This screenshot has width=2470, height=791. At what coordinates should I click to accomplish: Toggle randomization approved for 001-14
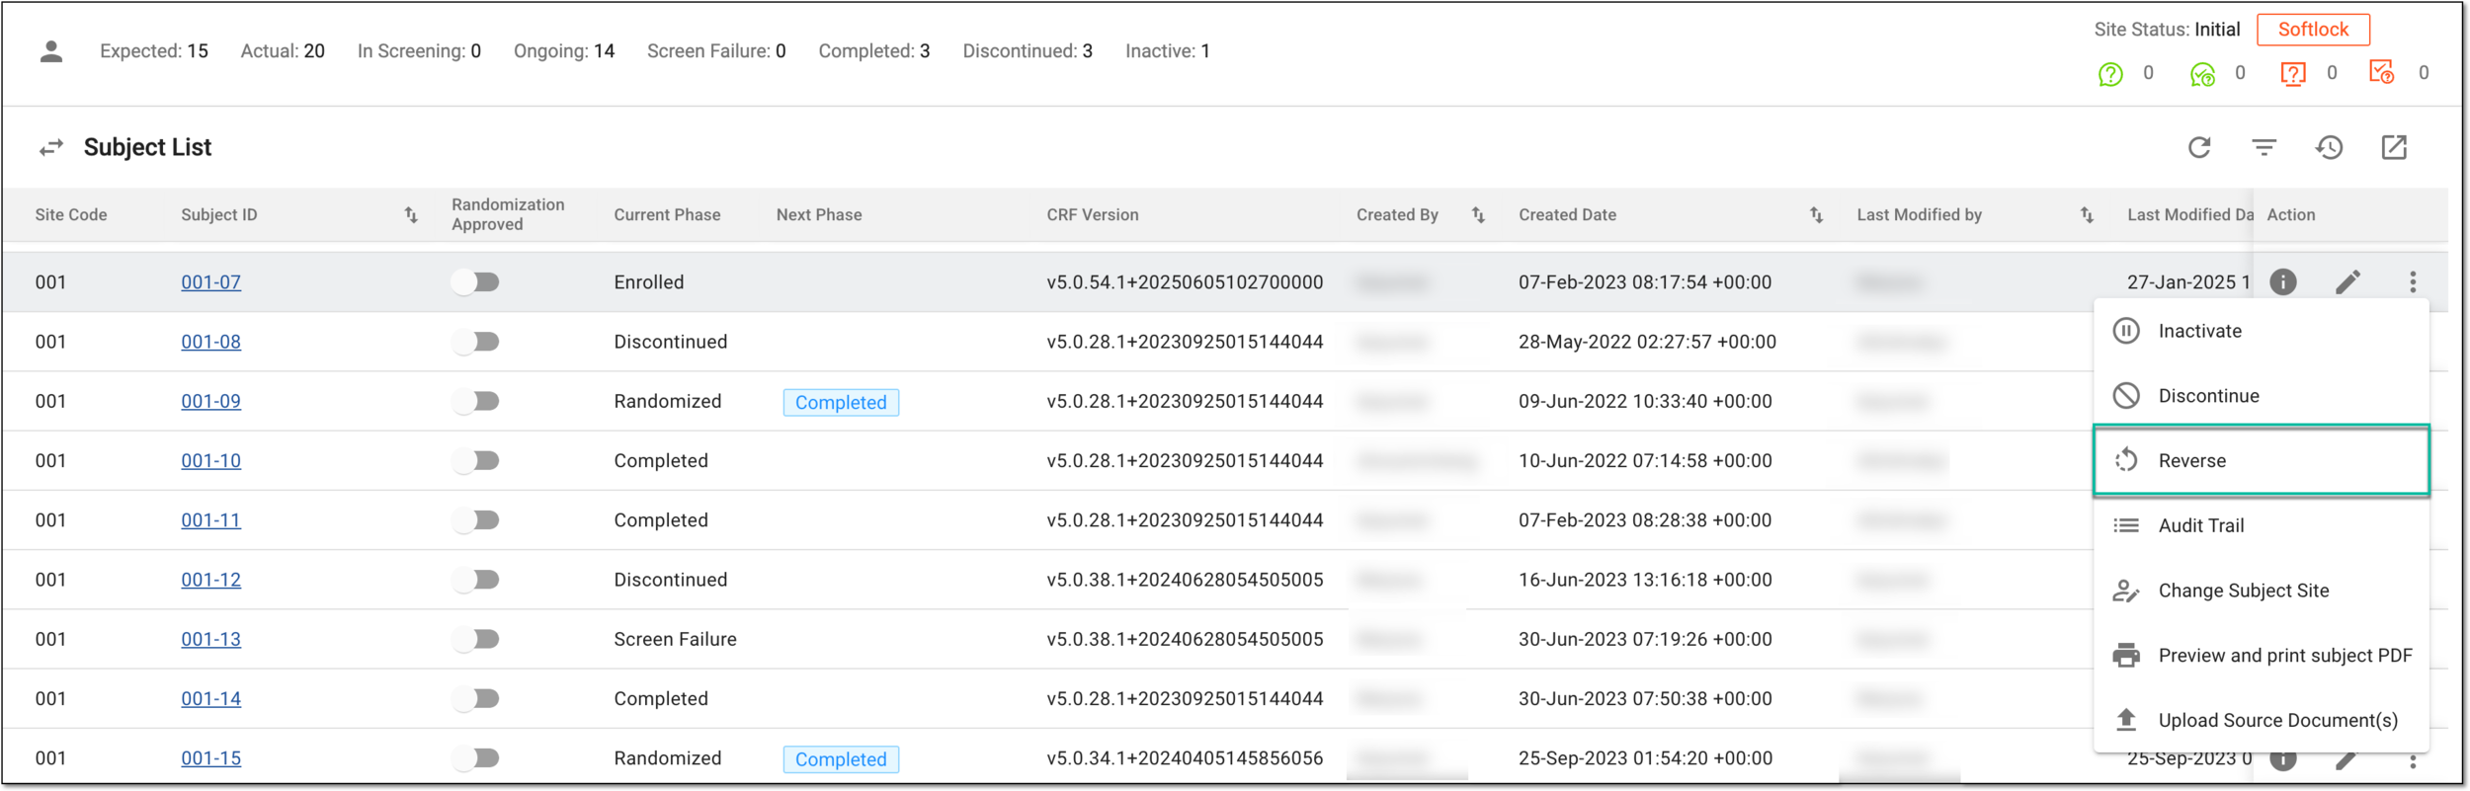475,699
